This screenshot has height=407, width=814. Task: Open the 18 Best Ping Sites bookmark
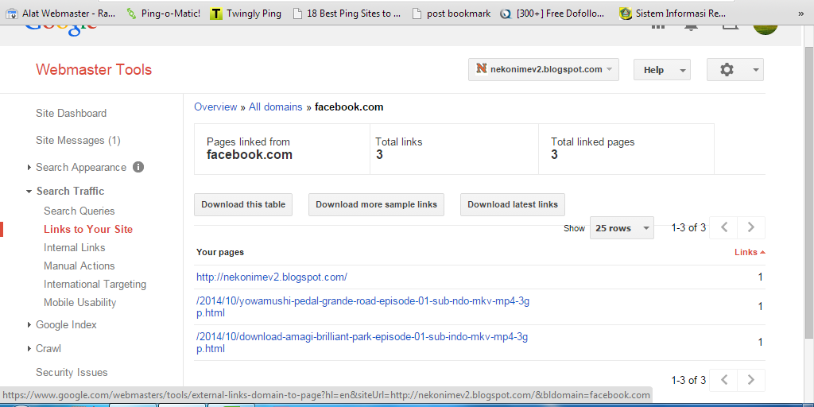click(347, 14)
